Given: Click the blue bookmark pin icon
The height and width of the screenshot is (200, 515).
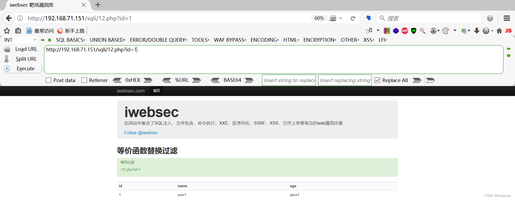Looking at the screenshot, I should (369, 18).
